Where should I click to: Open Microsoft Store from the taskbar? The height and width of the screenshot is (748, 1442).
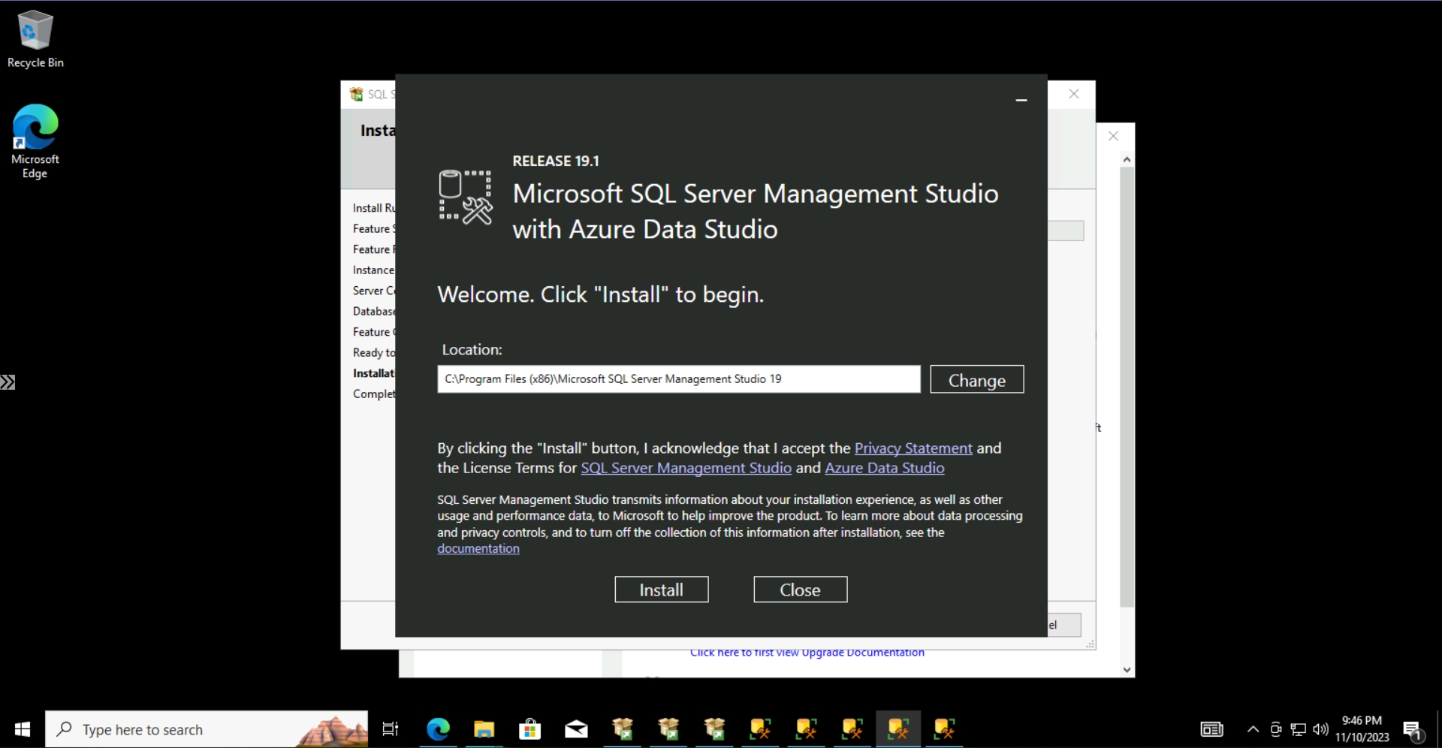tap(529, 729)
